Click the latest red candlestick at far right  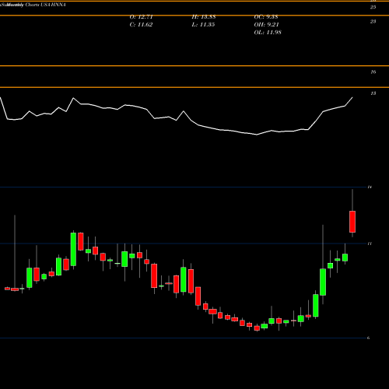[x=352, y=222]
